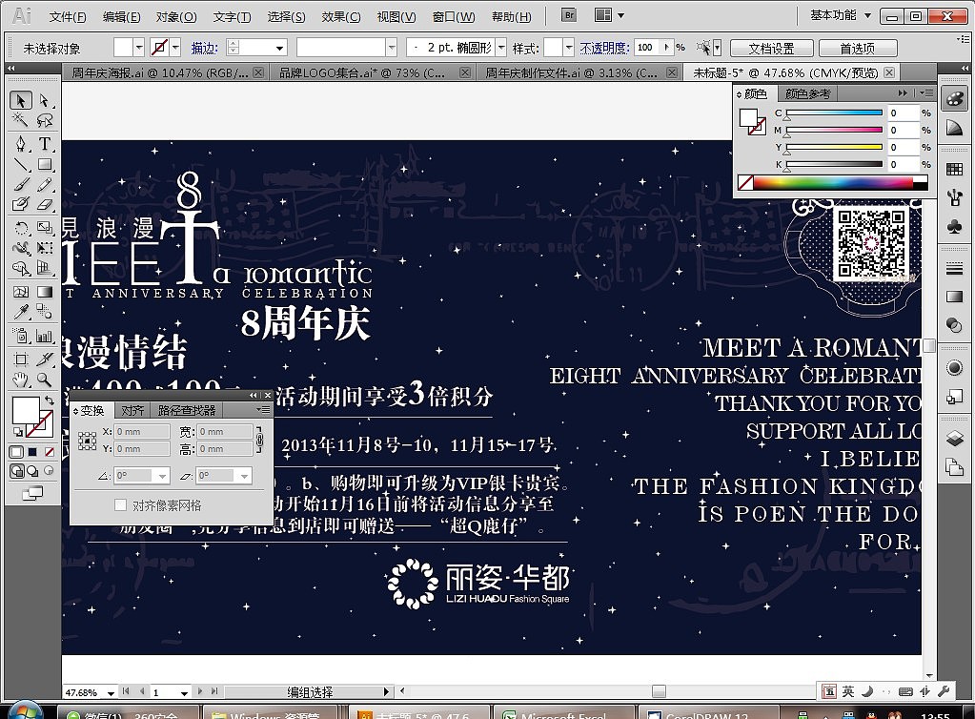Open the zoom level dropdown at bottom left
975x719 pixels.
[x=112, y=693]
